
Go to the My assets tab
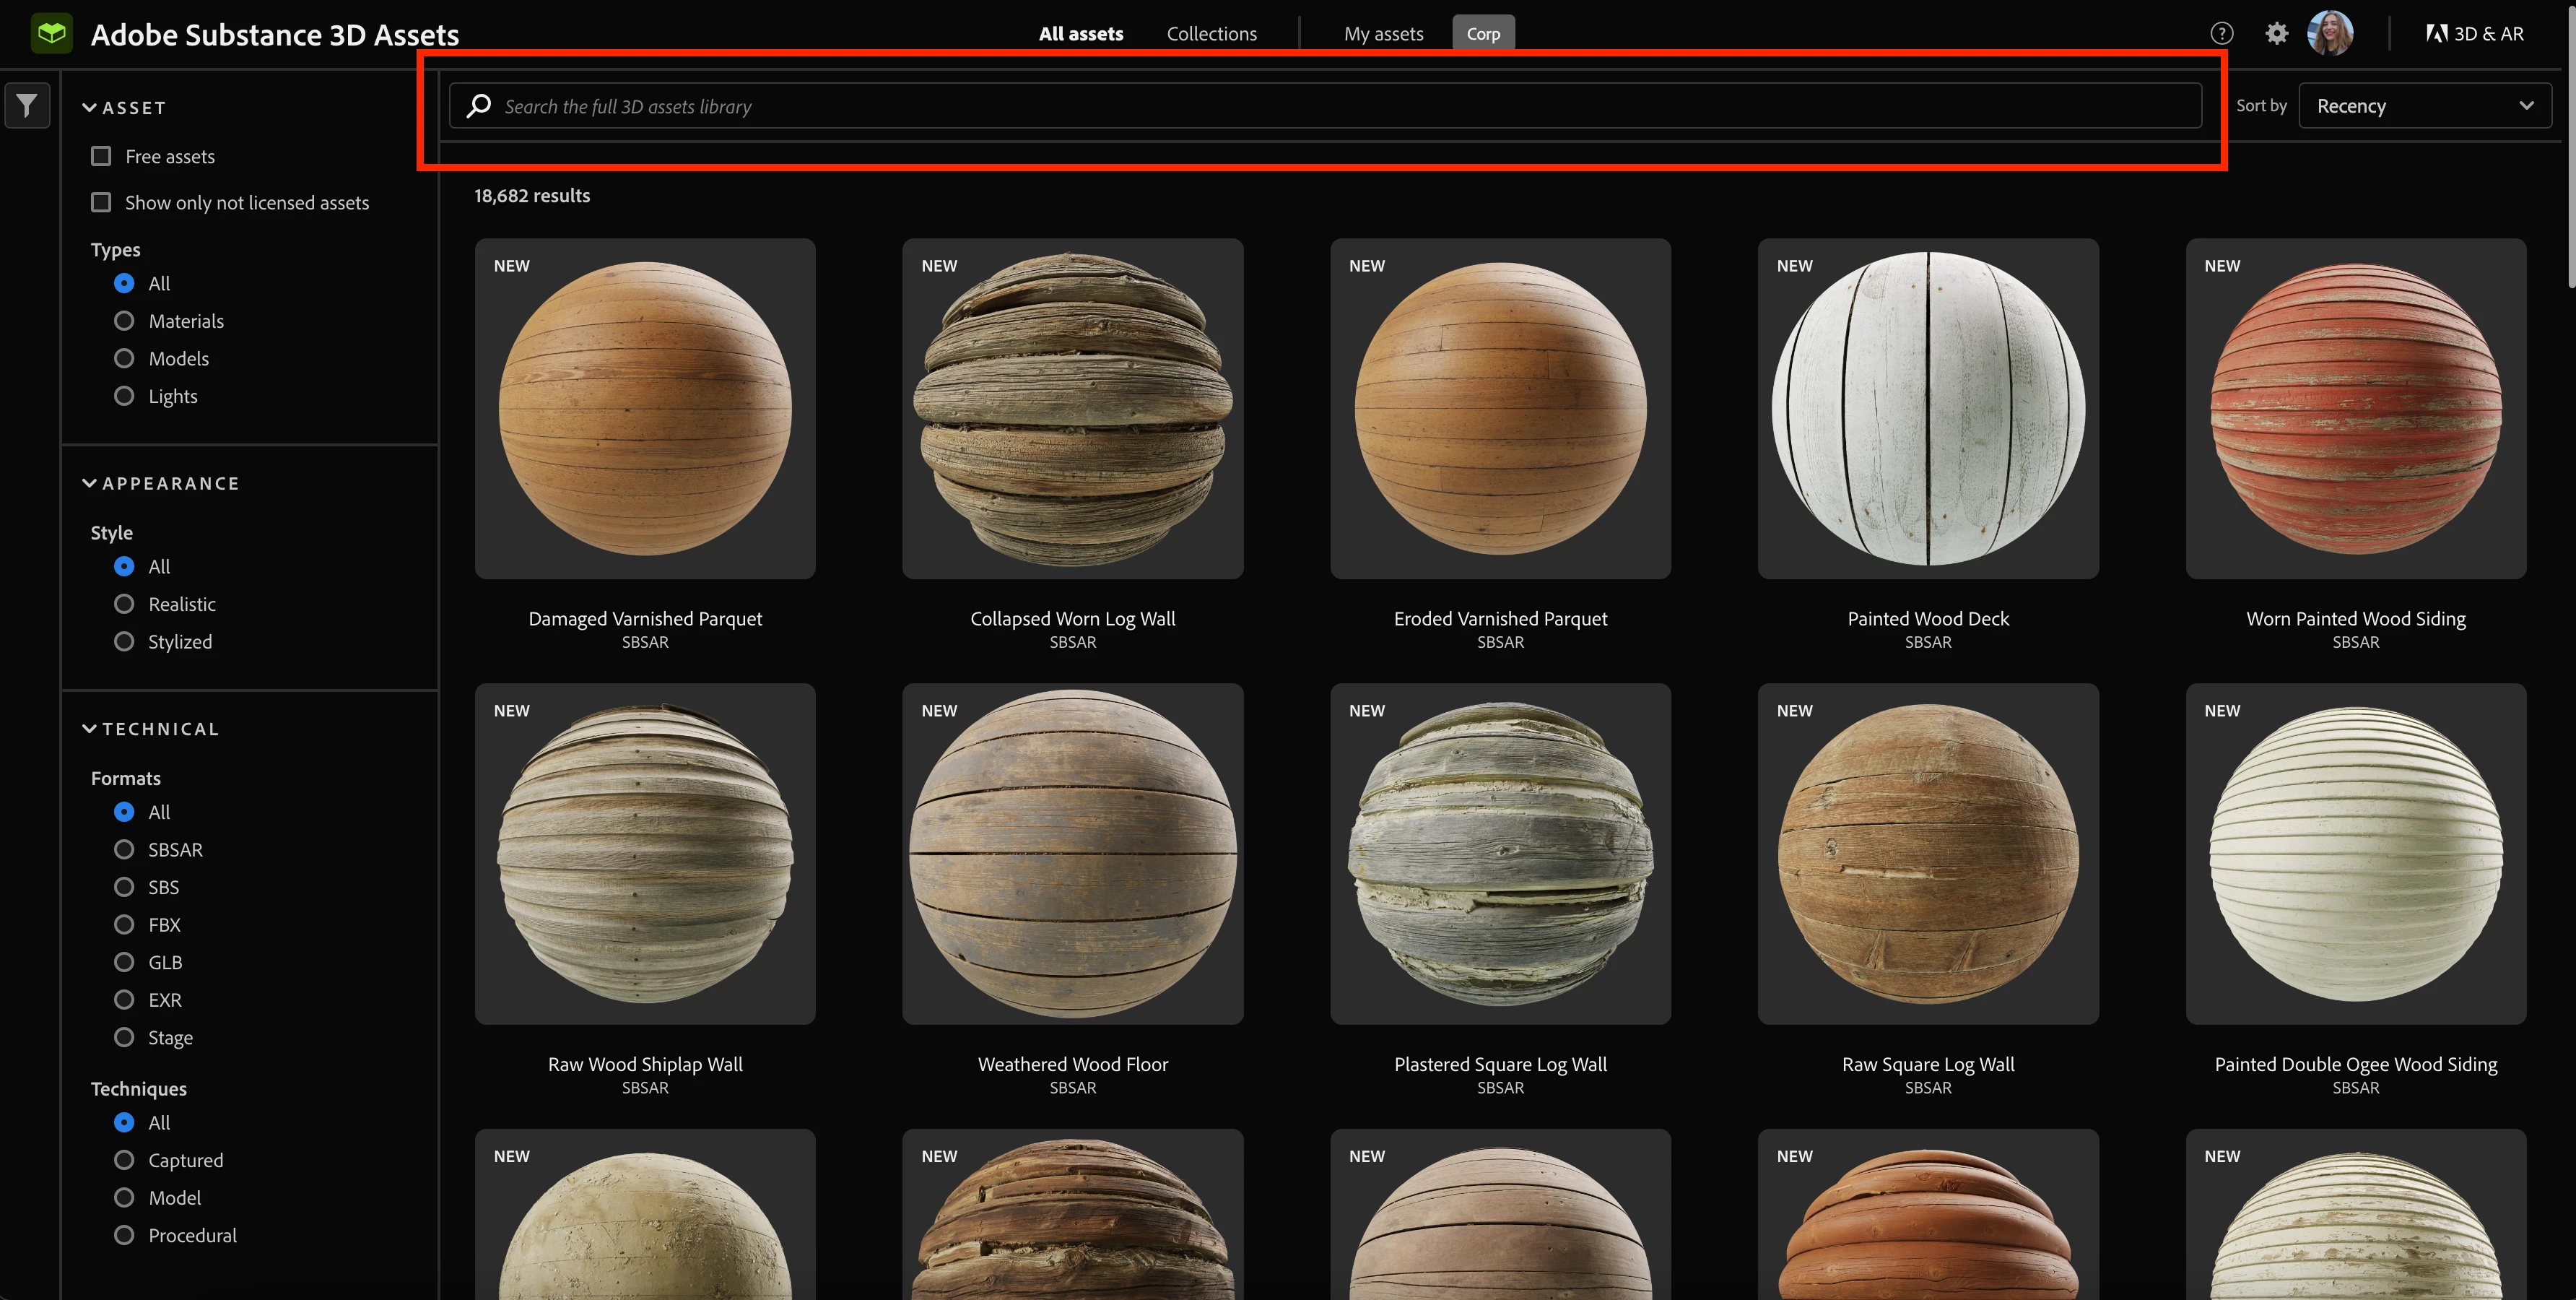tap(1383, 34)
